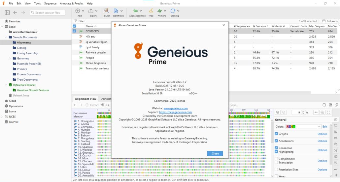Screen dimensions: 340x182
Task: Run BLAST from the toolbar
Action: coord(107,11)
